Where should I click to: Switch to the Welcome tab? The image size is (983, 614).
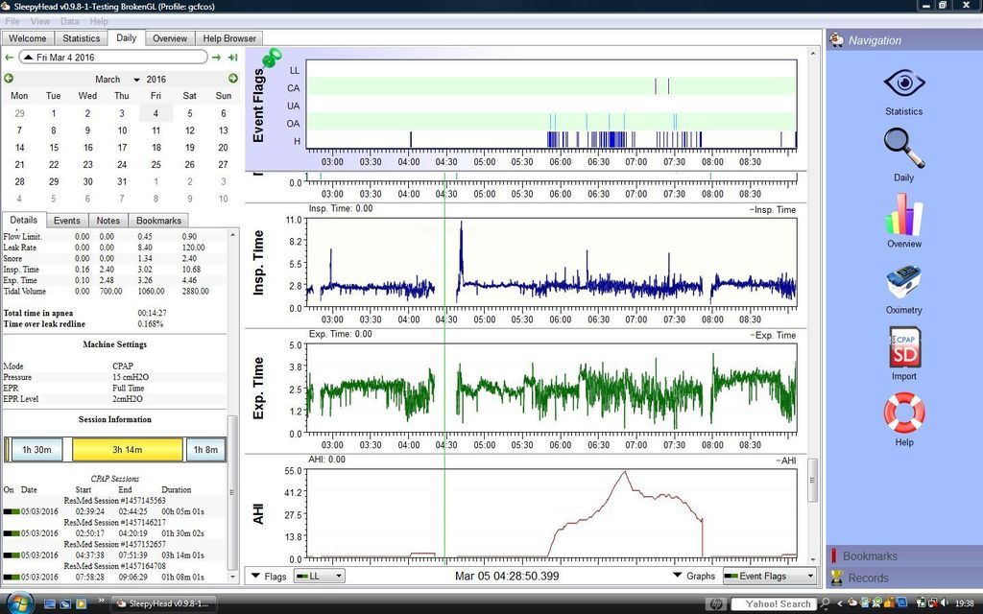[x=28, y=38]
